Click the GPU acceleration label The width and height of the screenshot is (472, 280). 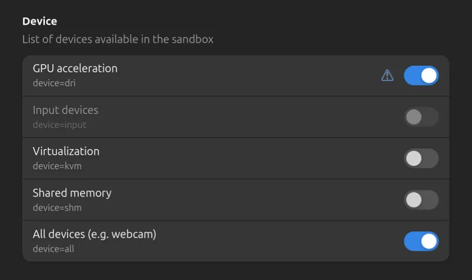click(75, 68)
